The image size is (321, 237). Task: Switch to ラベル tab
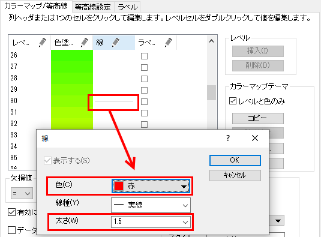(127, 7)
